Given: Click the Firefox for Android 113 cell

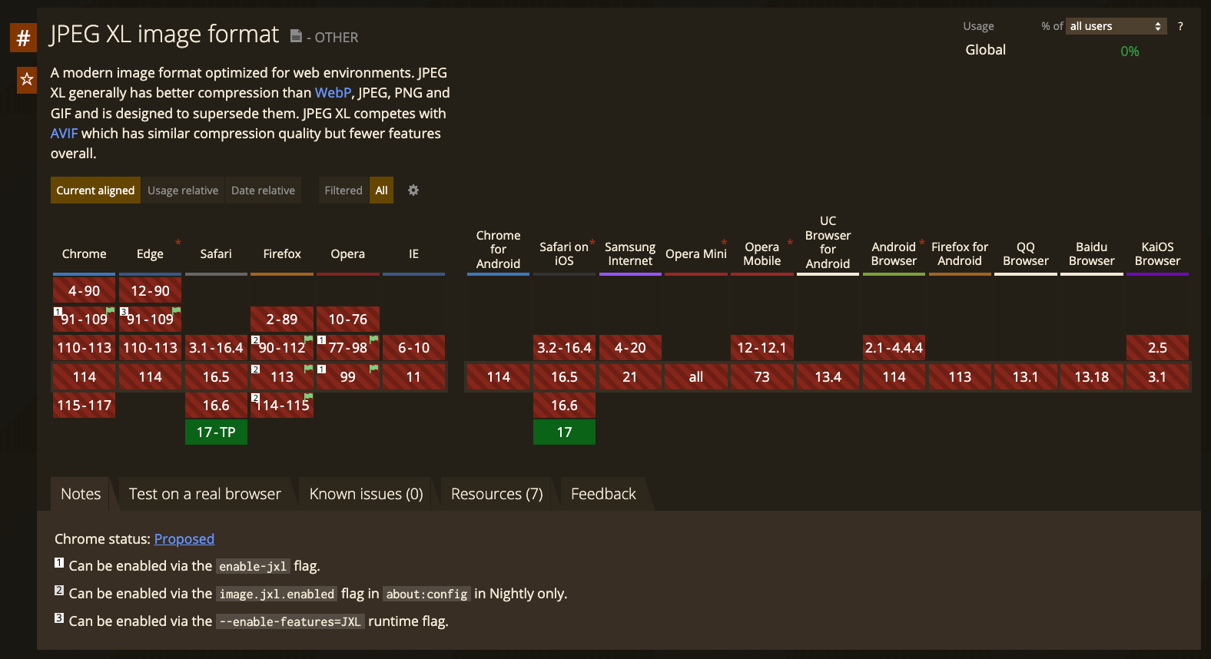Looking at the screenshot, I should click(960, 377).
